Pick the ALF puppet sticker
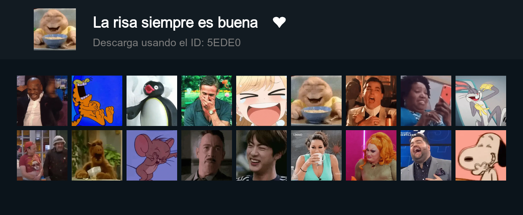 point(97,155)
